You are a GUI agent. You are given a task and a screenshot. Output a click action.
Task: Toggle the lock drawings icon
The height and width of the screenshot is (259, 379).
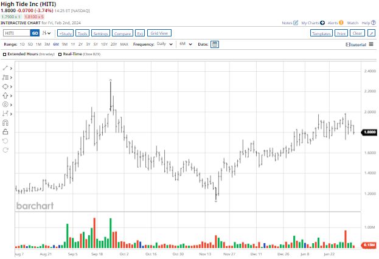pos(5,132)
